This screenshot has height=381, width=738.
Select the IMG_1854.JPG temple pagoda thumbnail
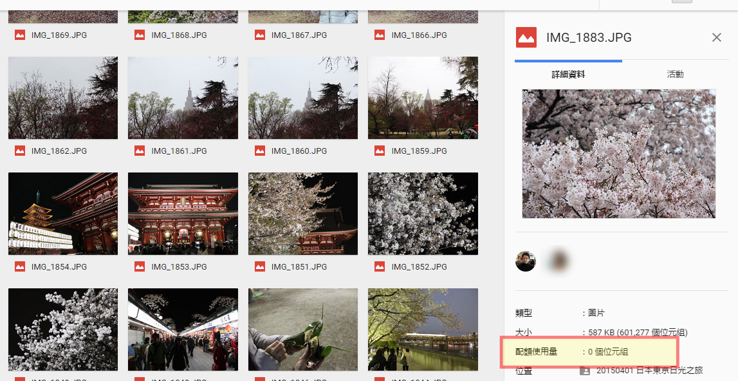[x=63, y=214]
